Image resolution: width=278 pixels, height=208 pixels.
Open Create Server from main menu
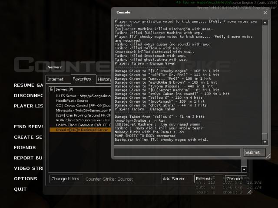[x=28, y=137]
